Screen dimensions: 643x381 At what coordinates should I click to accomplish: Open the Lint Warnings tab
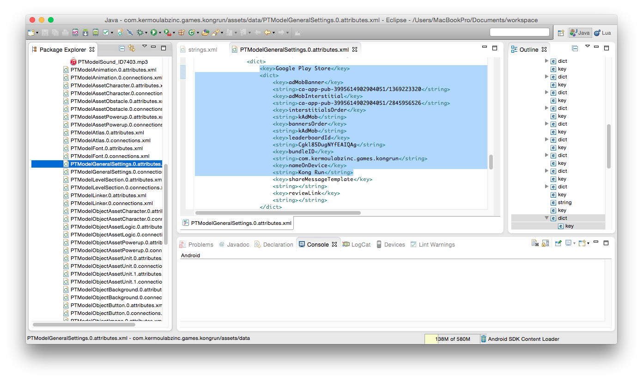tap(432, 244)
